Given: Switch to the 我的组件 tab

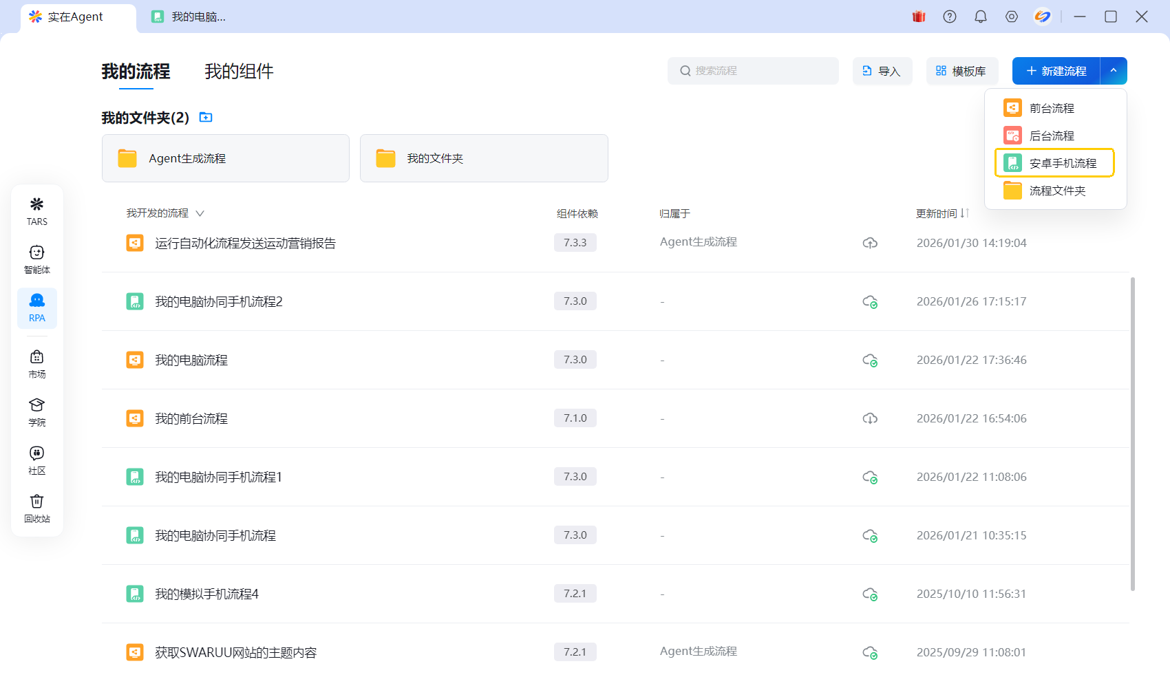Looking at the screenshot, I should tap(239, 72).
